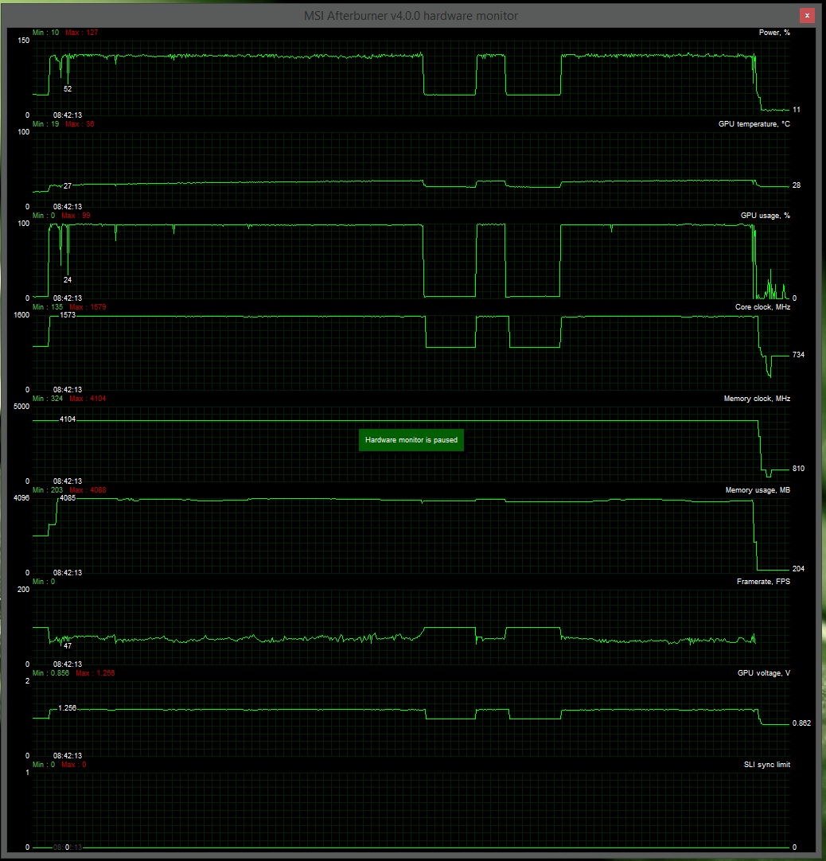
Task: Close the hardware monitor window
Action: tap(807, 15)
